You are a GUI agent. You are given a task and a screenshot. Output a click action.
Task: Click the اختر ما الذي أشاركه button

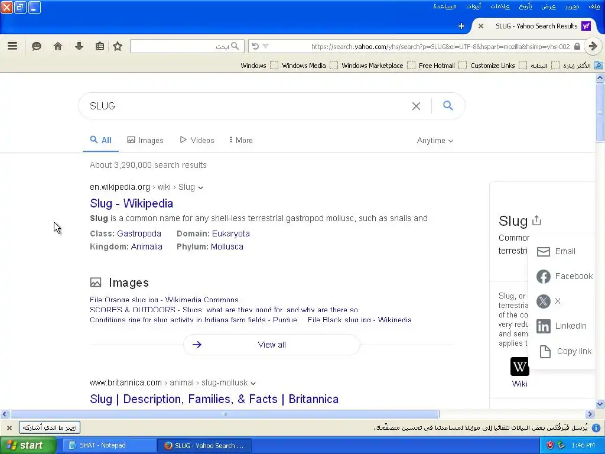[x=50, y=428]
